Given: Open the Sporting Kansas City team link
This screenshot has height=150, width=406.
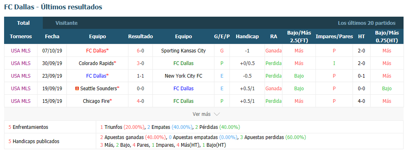Looking at the screenshot, I should [x=183, y=50].
